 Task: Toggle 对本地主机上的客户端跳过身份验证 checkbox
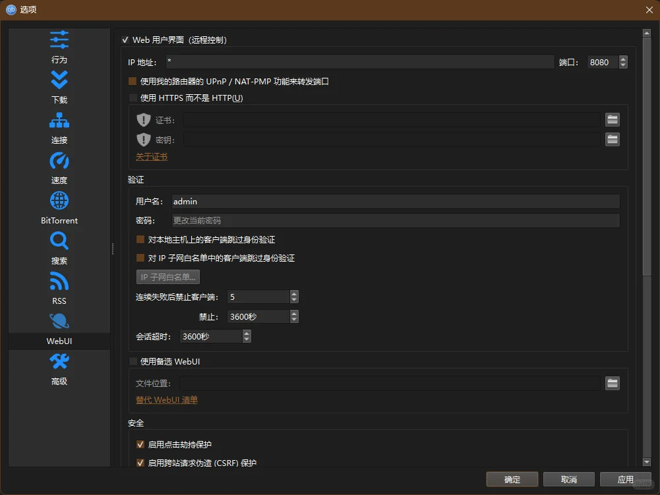point(140,239)
